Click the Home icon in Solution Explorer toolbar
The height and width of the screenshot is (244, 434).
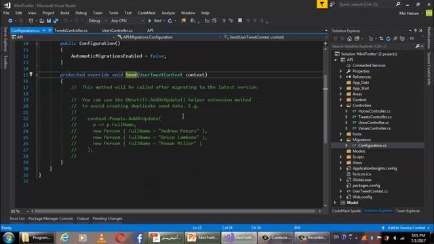click(350, 39)
